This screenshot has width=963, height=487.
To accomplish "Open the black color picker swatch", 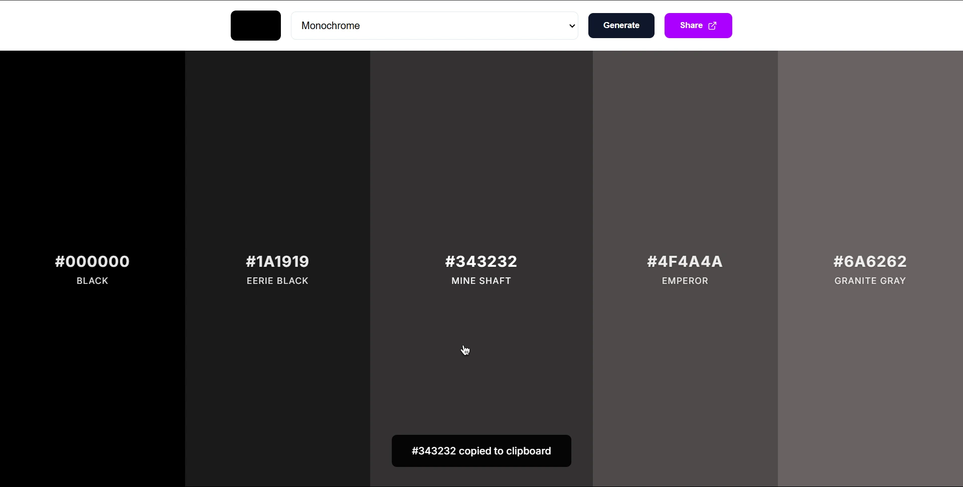I will 255,26.
